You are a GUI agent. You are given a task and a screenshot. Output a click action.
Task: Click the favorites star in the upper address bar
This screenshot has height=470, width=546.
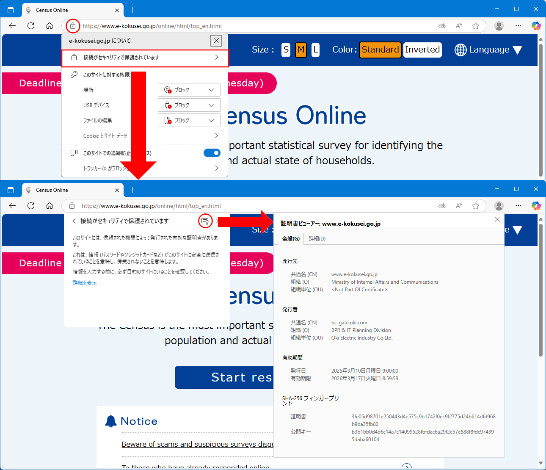(476, 26)
